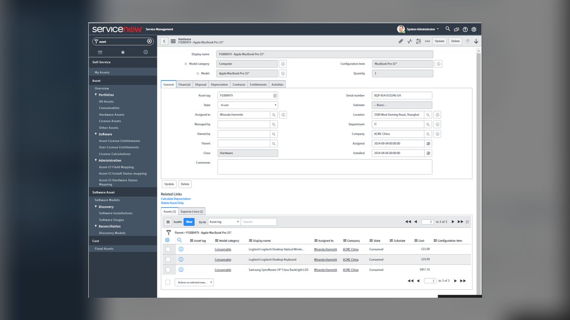Go to next record down arrow

[476, 41]
